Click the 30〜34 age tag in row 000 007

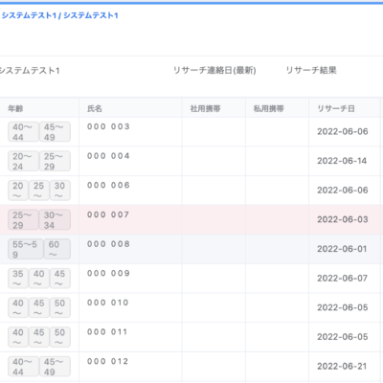tap(55, 220)
